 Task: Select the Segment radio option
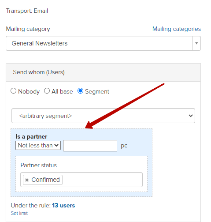point(80,91)
